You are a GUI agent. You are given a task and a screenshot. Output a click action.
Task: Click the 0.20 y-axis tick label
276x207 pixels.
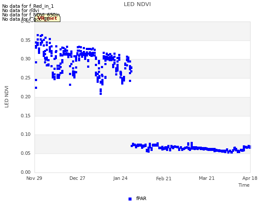click(25, 97)
